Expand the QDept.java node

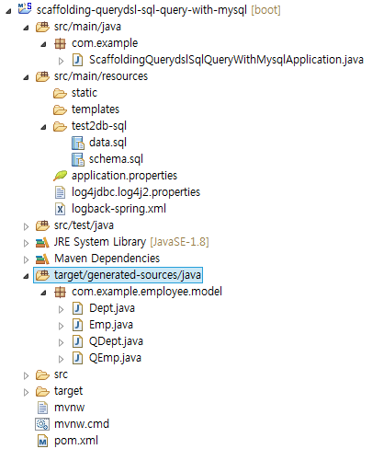(x=61, y=342)
